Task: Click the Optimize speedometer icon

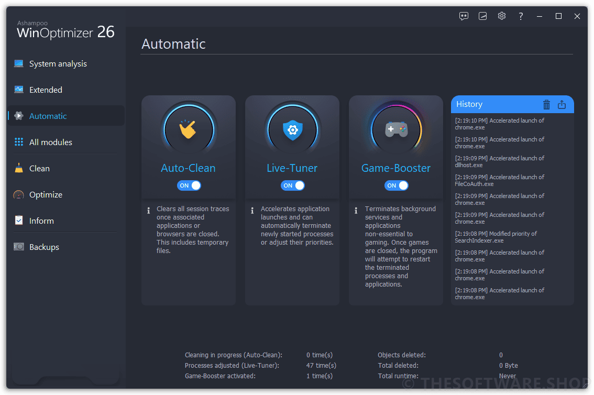Action: [x=18, y=195]
